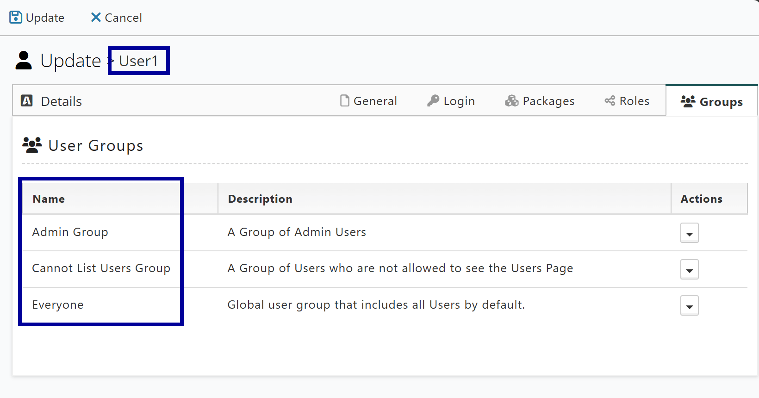759x398 pixels.
Task: Click the User Groups section title
Action: 96,146
